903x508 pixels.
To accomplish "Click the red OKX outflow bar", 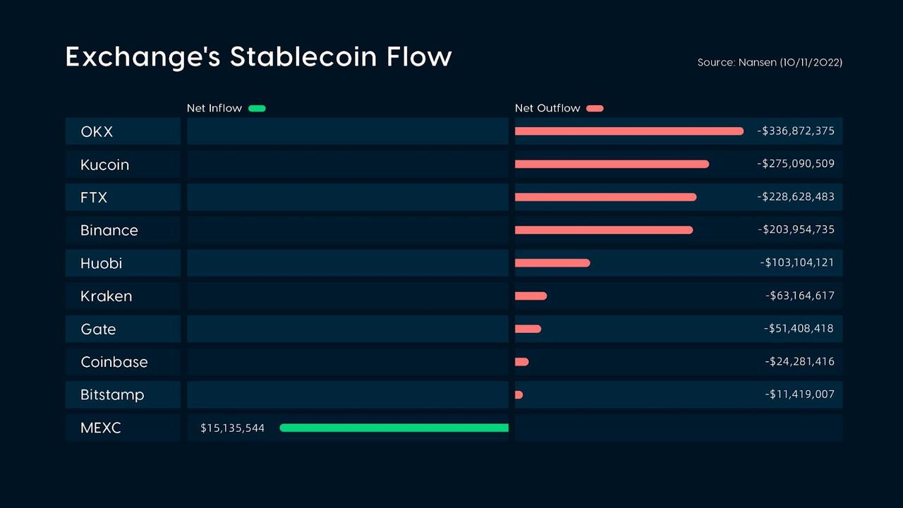I will [629, 131].
